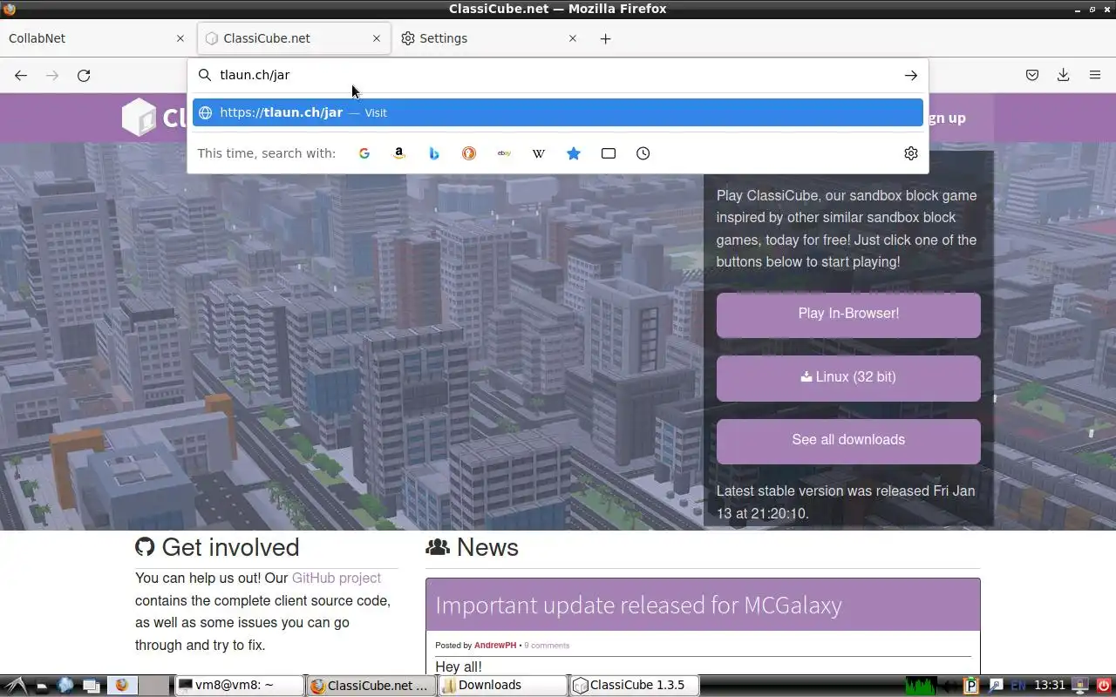Screen dimensions: 1116x697
Task: Select the ClassiCube.net Firefox taskbar entry
Action: coord(371,686)
